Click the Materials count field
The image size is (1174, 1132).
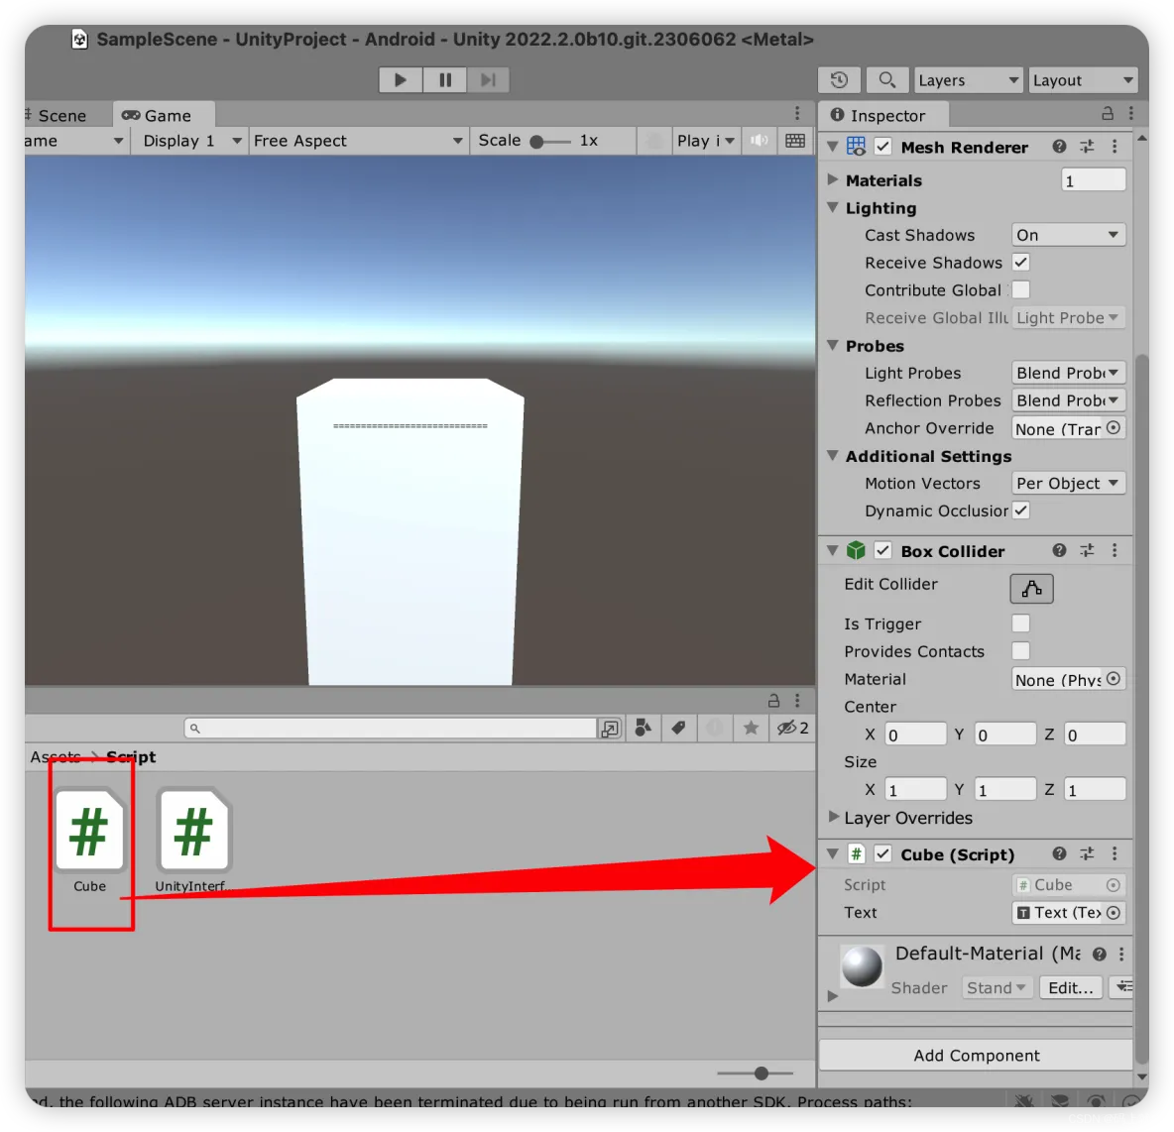tap(1093, 180)
